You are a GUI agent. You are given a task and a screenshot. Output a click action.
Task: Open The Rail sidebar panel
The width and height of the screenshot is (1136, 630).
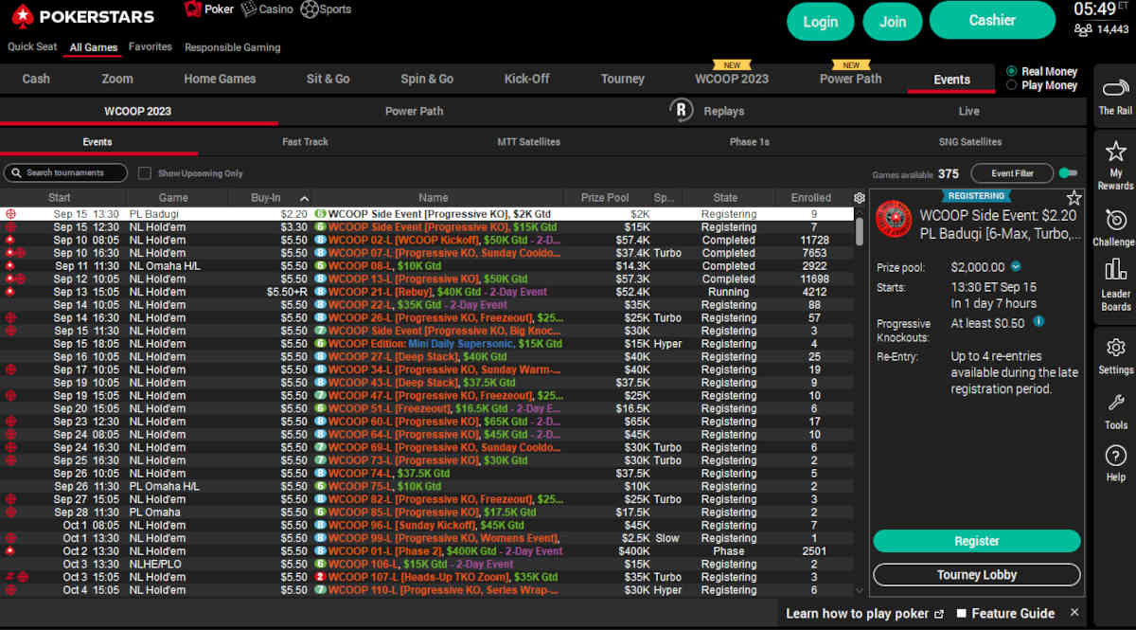click(x=1115, y=96)
